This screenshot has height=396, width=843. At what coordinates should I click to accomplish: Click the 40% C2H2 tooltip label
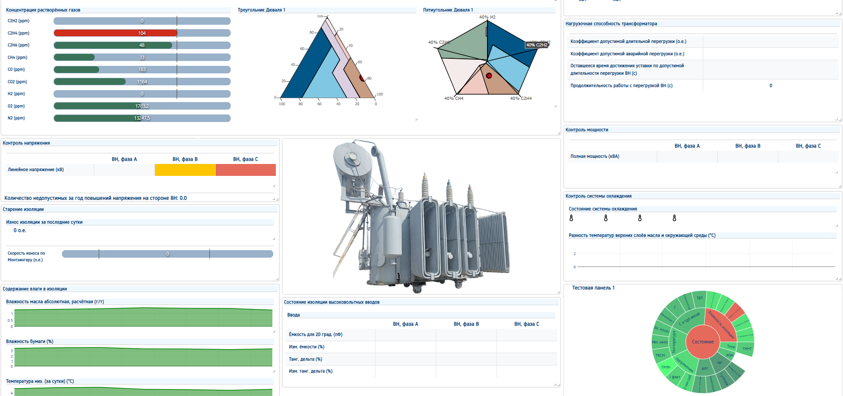tap(537, 45)
